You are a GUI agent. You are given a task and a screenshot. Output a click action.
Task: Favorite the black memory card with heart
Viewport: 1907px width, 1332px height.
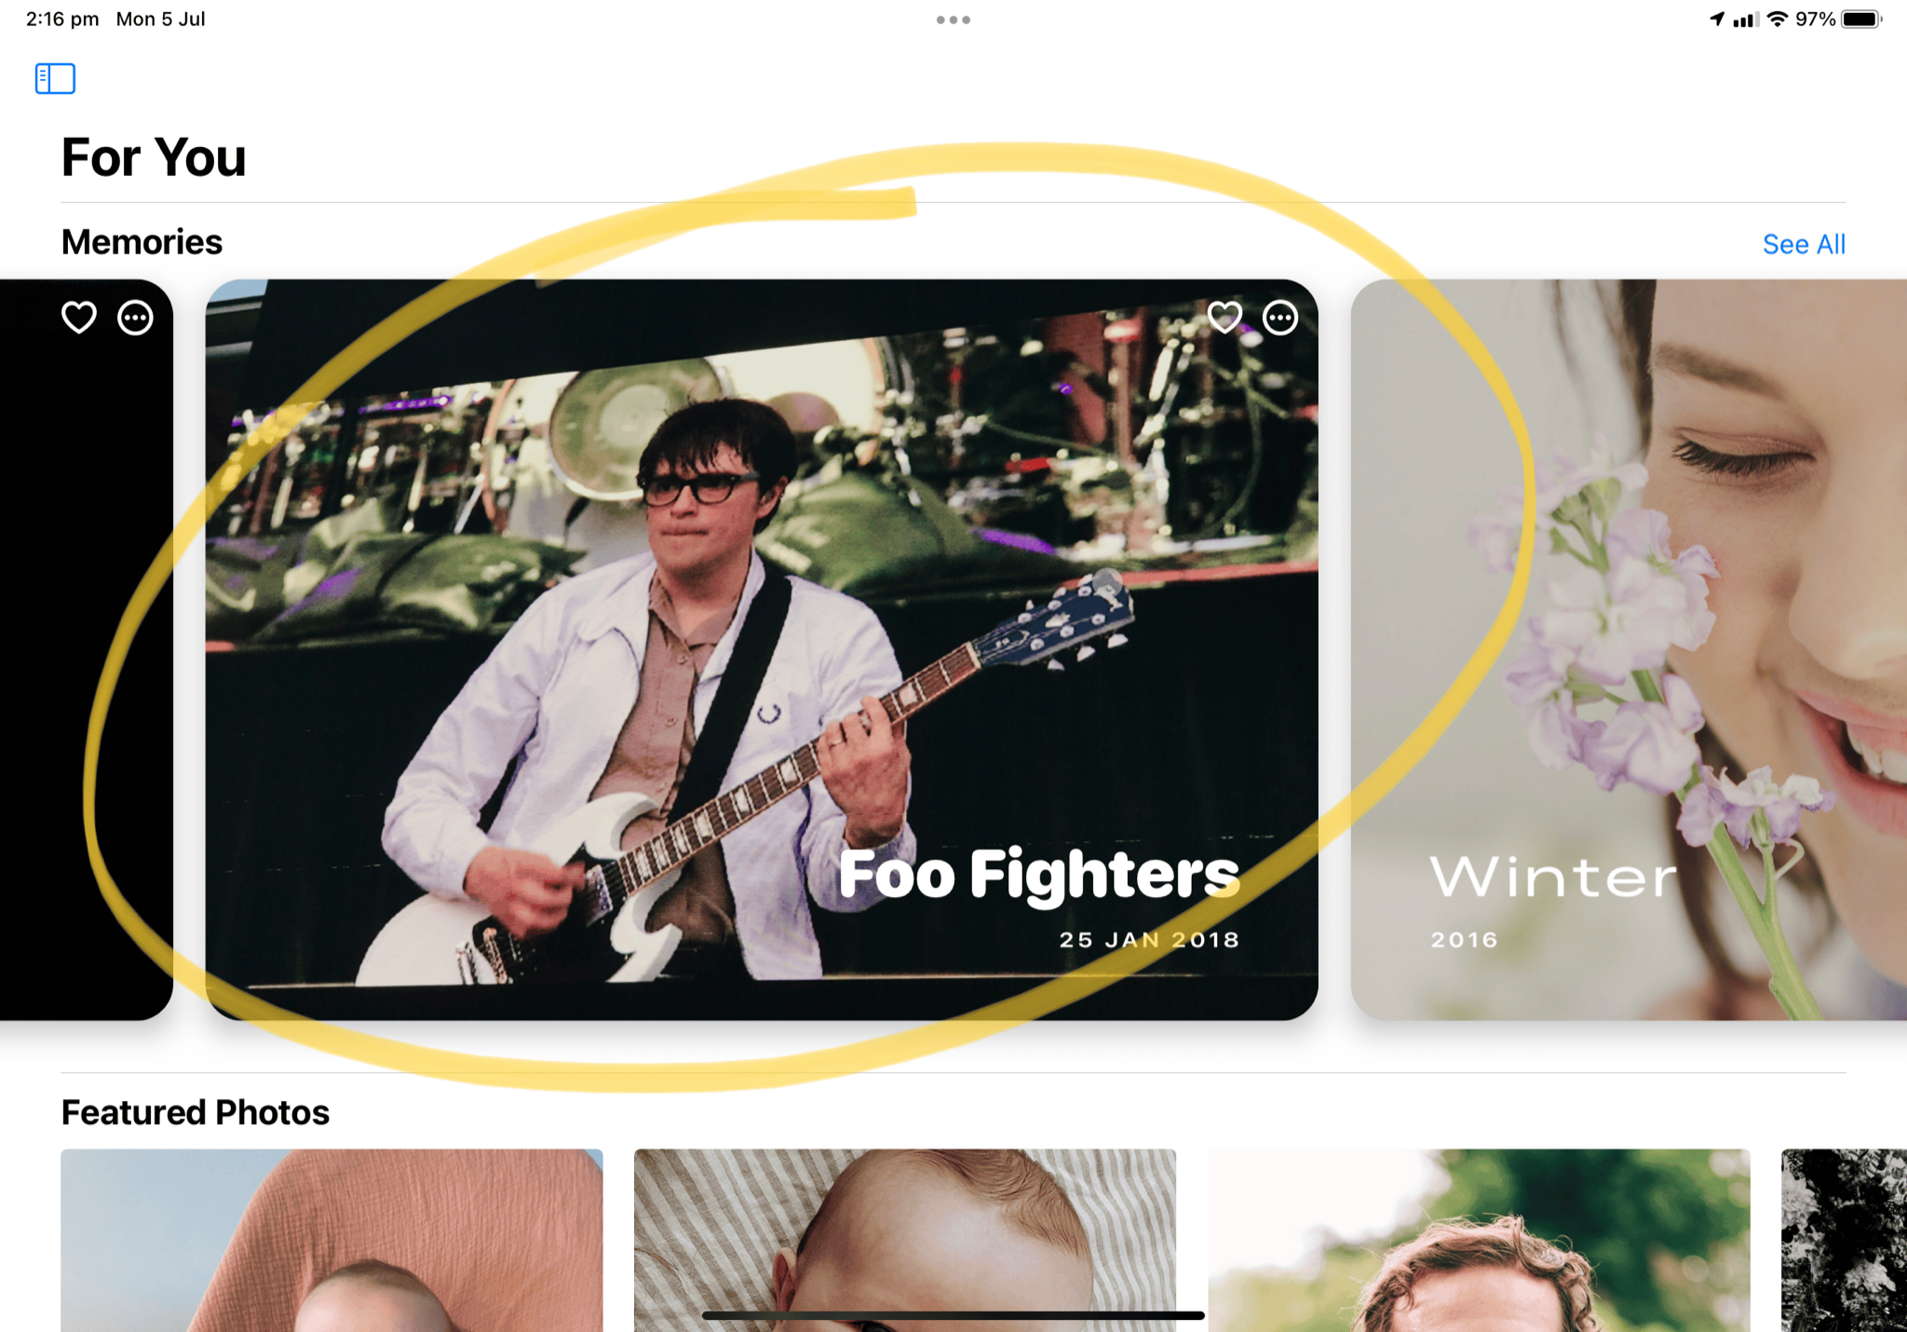[x=79, y=318]
